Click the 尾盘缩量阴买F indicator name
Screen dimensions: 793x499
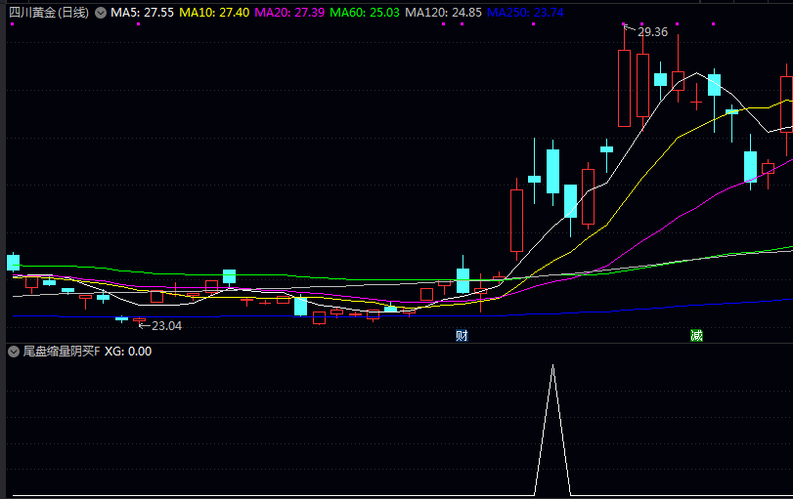pos(62,351)
